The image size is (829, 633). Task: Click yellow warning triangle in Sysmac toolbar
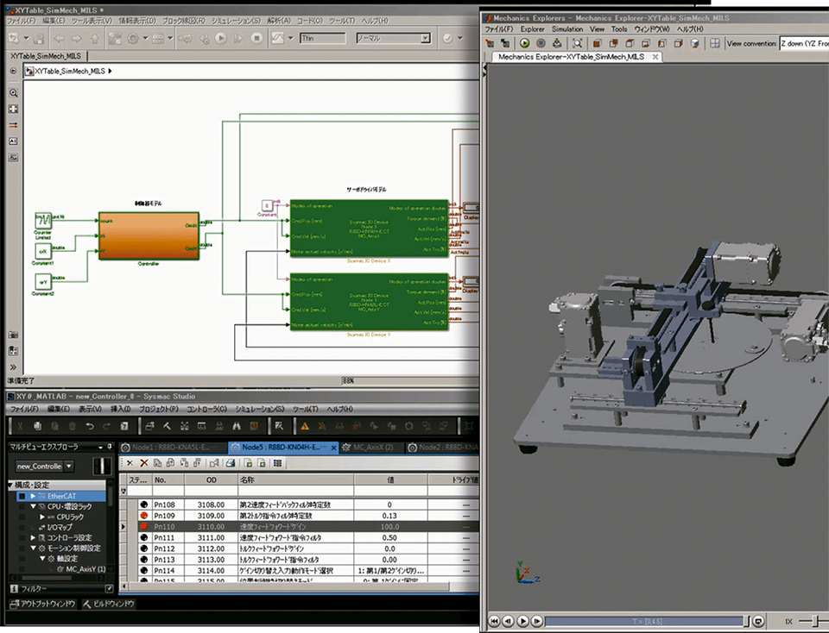click(x=305, y=426)
